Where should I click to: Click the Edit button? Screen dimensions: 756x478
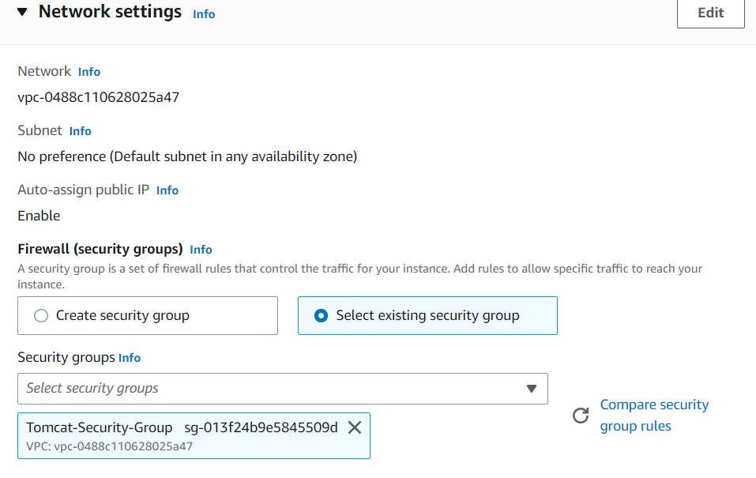tap(711, 13)
